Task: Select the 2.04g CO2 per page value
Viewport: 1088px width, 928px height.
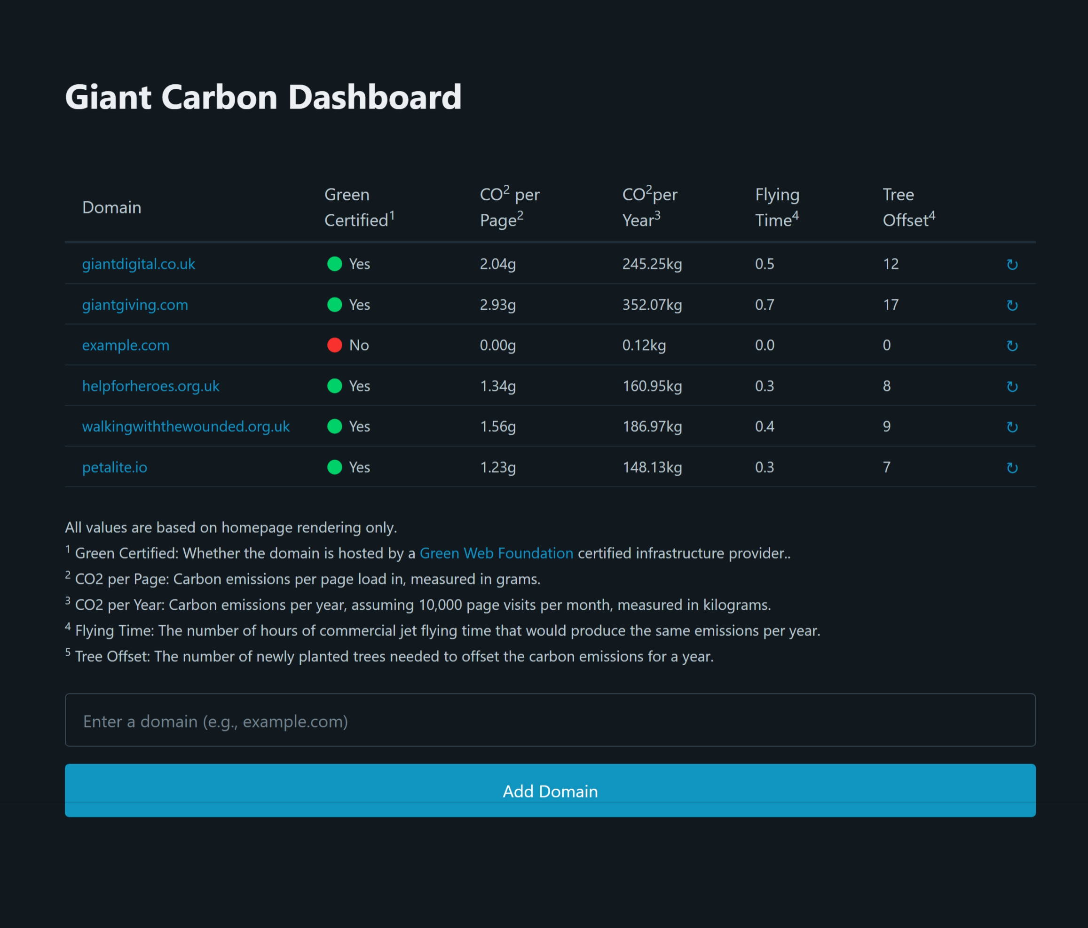Action: 498,264
